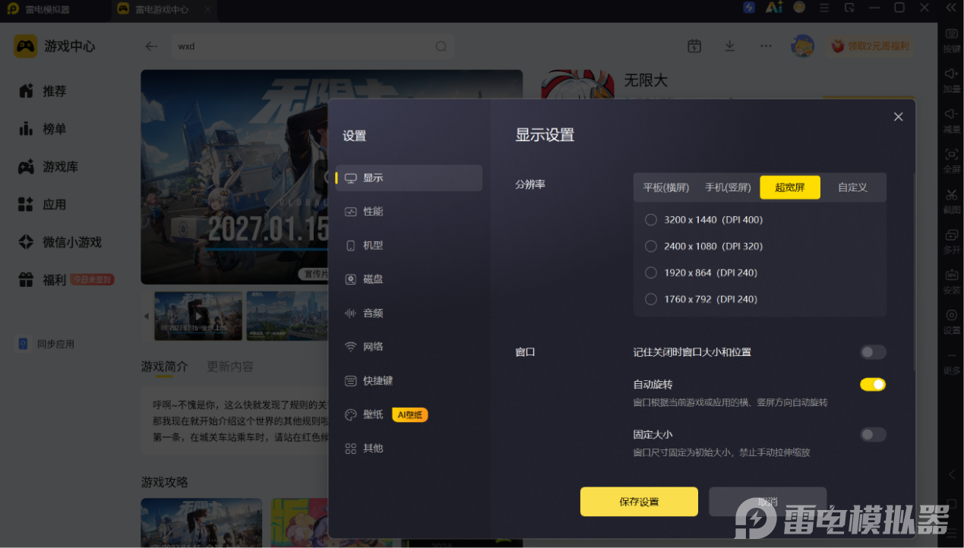Open the more options ellipsis menu in toolbar
This screenshot has width=964, height=548.
(x=766, y=46)
